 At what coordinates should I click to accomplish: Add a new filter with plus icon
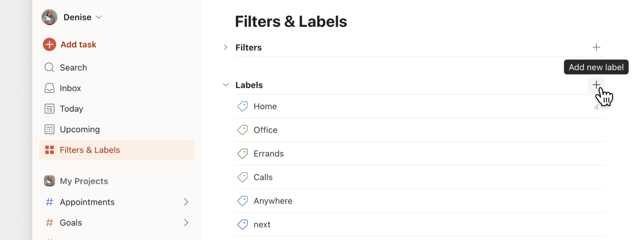click(x=596, y=47)
